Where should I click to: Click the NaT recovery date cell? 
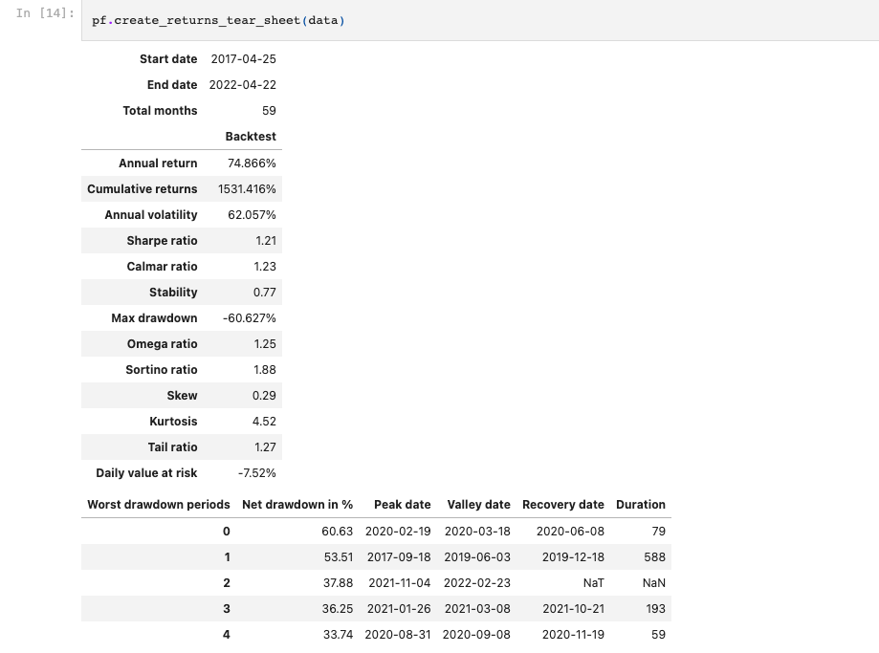pyautogui.click(x=594, y=582)
